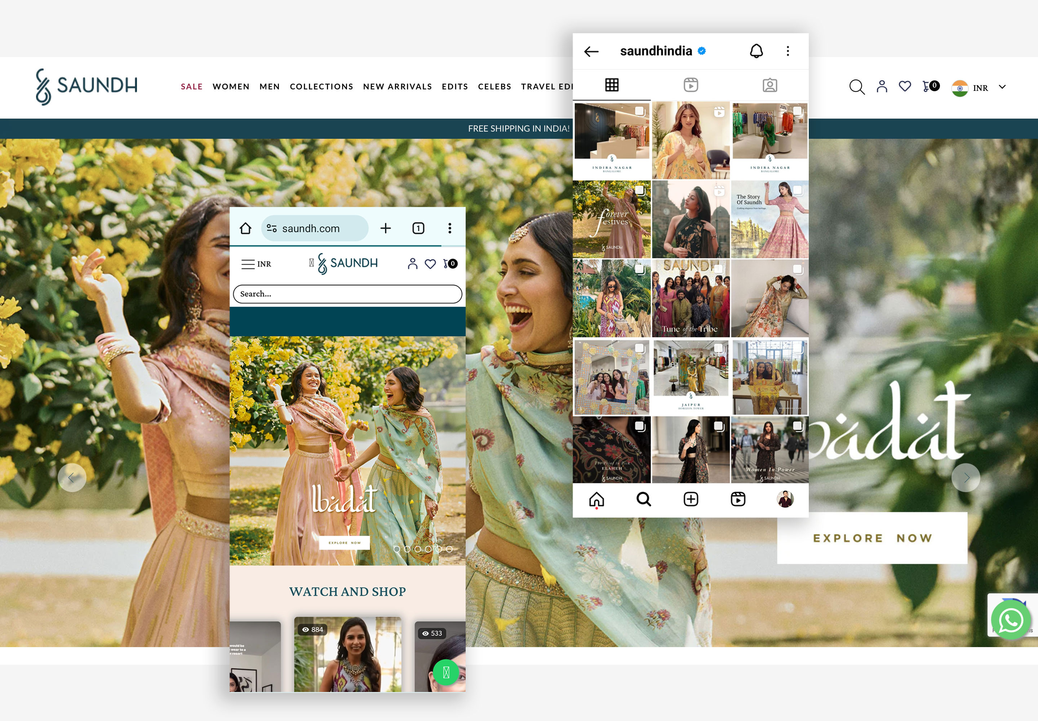This screenshot has width=1038, height=721.
Task: Expand the INR currency dropdown chevron
Action: pyautogui.click(x=1002, y=87)
